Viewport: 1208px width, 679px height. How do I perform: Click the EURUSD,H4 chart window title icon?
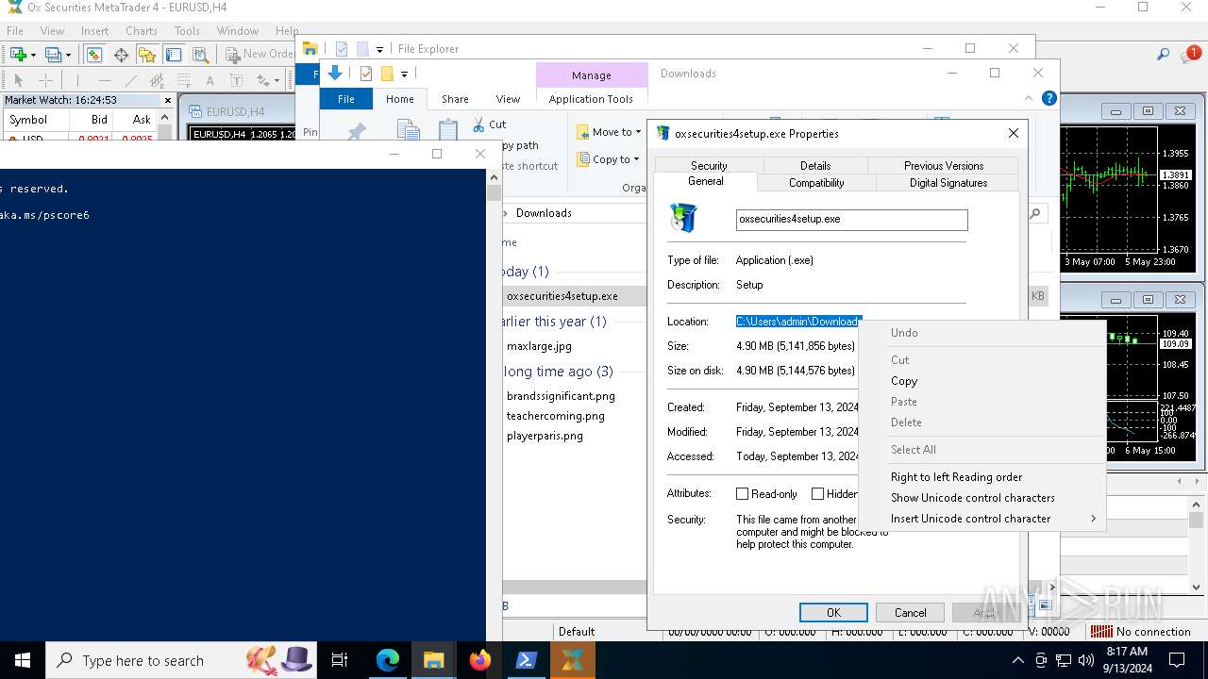tap(196, 111)
